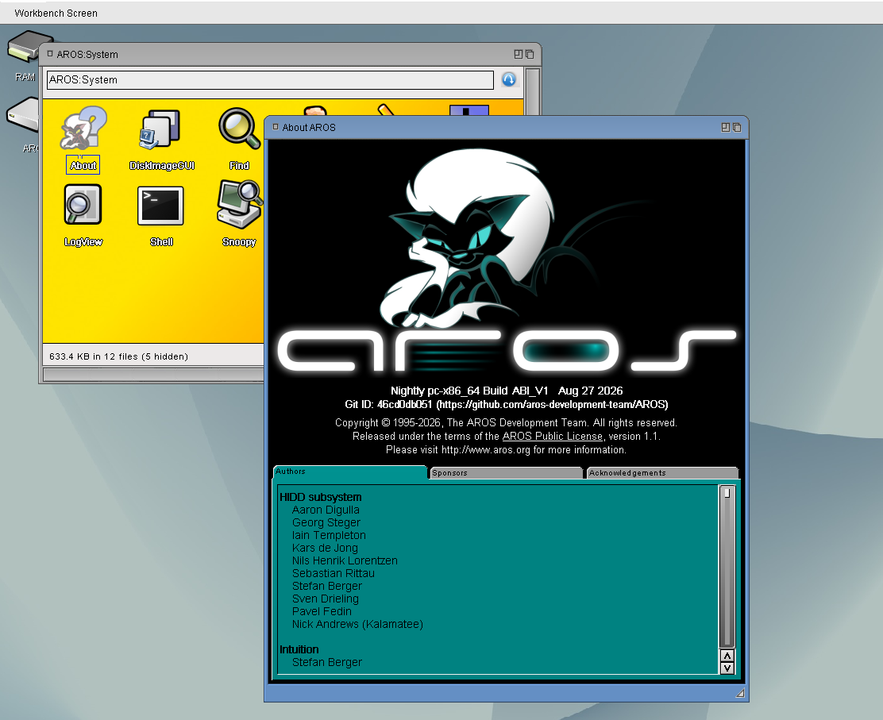
Task: Select Sven Drieling in the authors list
Action: pyautogui.click(x=326, y=599)
